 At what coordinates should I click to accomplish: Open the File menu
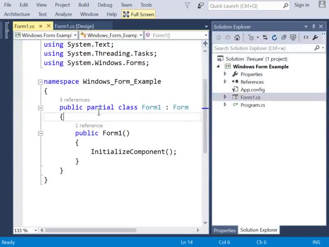pyautogui.click(x=8, y=5)
